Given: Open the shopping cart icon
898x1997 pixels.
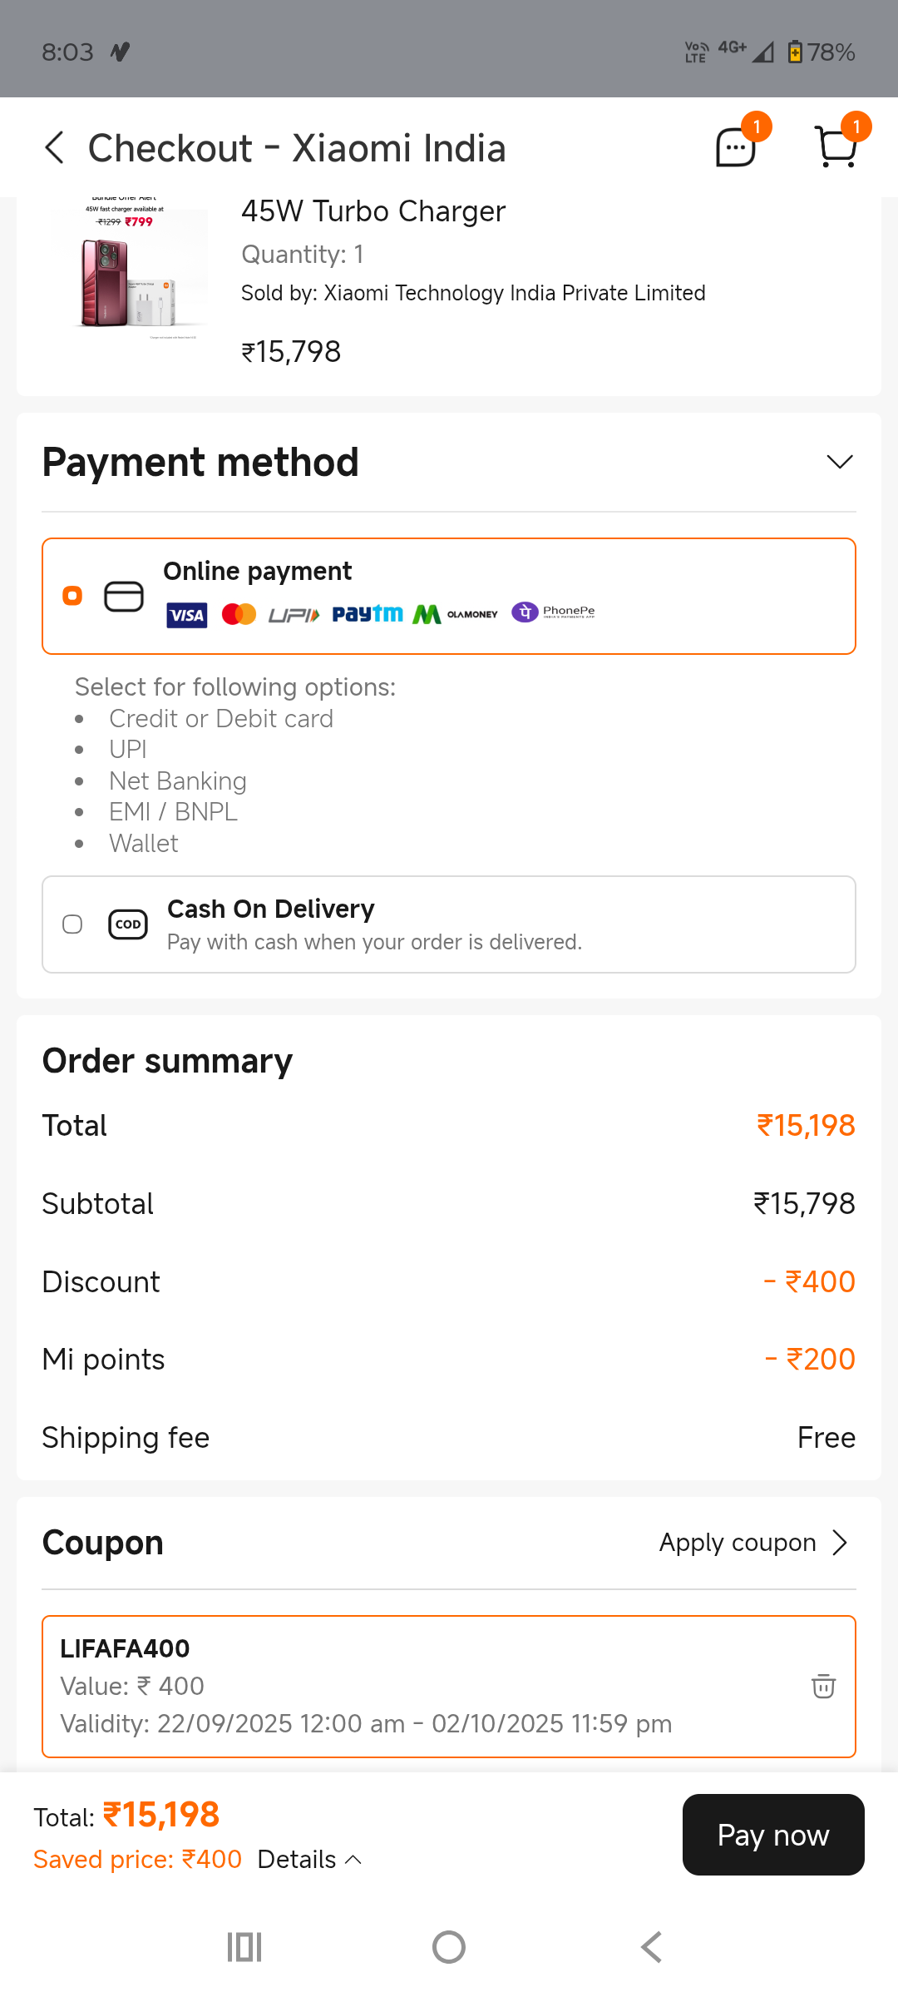Looking at the screenshot, I should [836, 148].
